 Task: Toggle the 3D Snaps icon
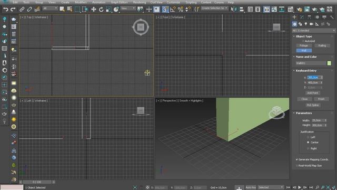tap(165, 9)
